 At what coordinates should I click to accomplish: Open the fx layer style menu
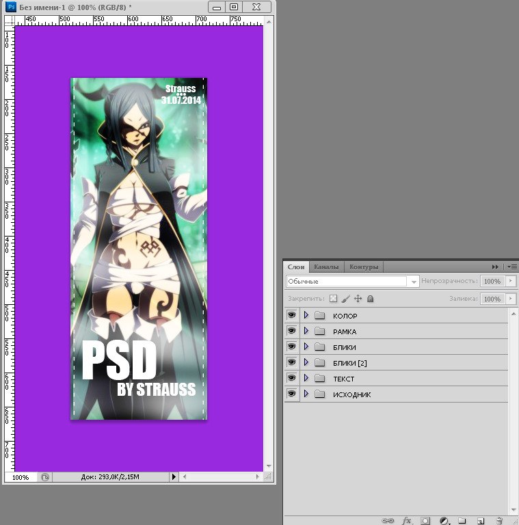click(406, 520)
